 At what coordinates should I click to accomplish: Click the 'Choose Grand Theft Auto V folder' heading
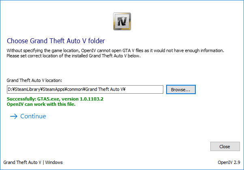tap(56, 41)
